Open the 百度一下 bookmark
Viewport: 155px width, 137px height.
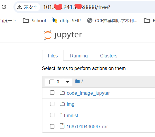(8, 21)
